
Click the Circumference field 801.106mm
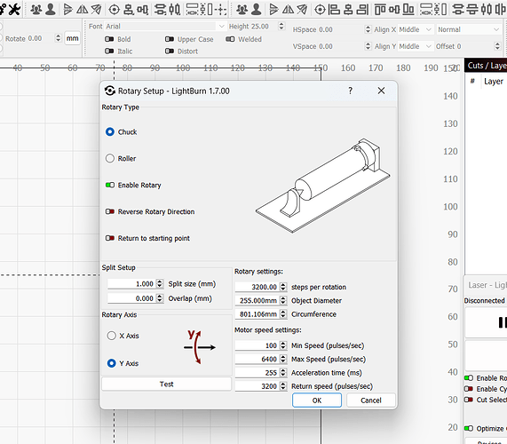(x=257, y=314)
